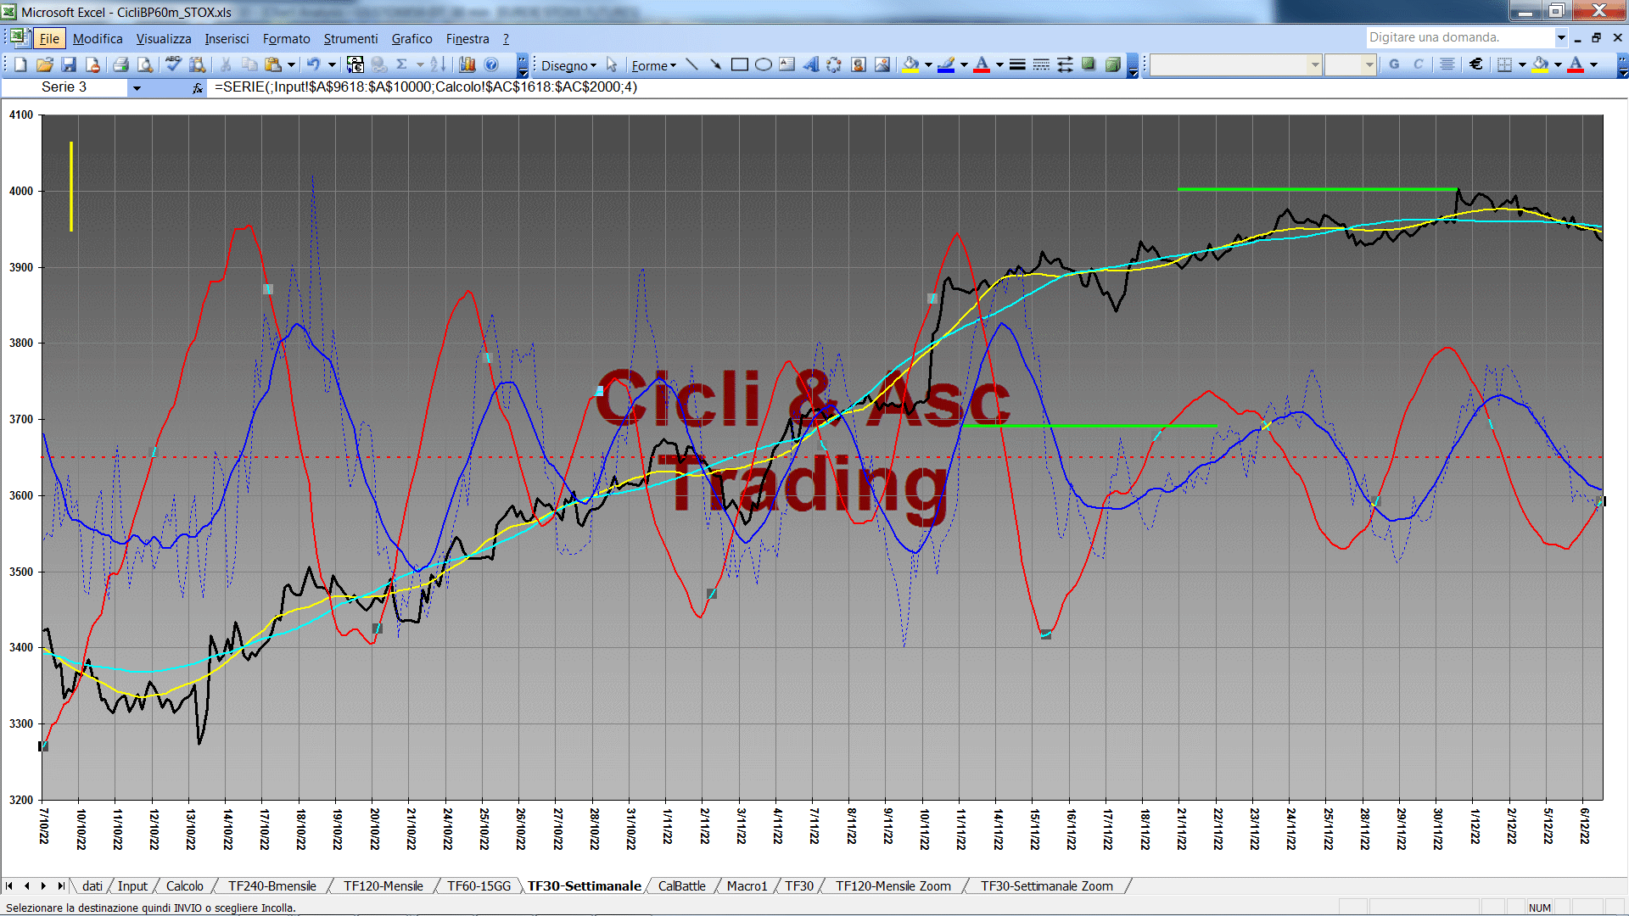Print using the printer icon
The width and height of the screenshot is (1629, 916).
pyautogui.click(x=120, y=64)
